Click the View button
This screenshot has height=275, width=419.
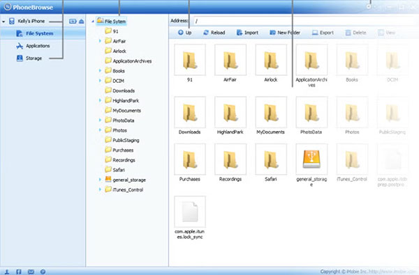[x=387, y=33]
